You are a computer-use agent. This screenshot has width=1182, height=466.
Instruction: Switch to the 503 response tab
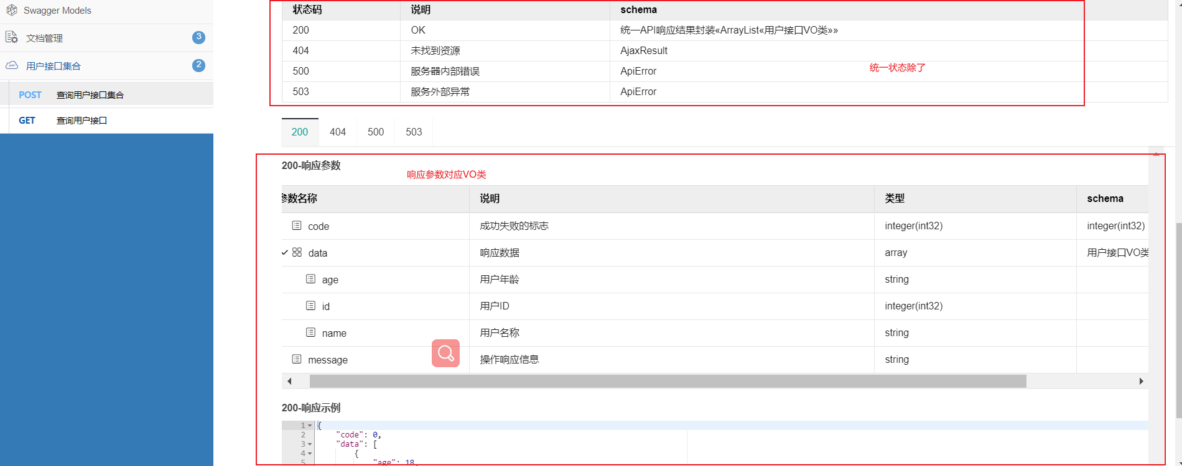click(414, 132)
